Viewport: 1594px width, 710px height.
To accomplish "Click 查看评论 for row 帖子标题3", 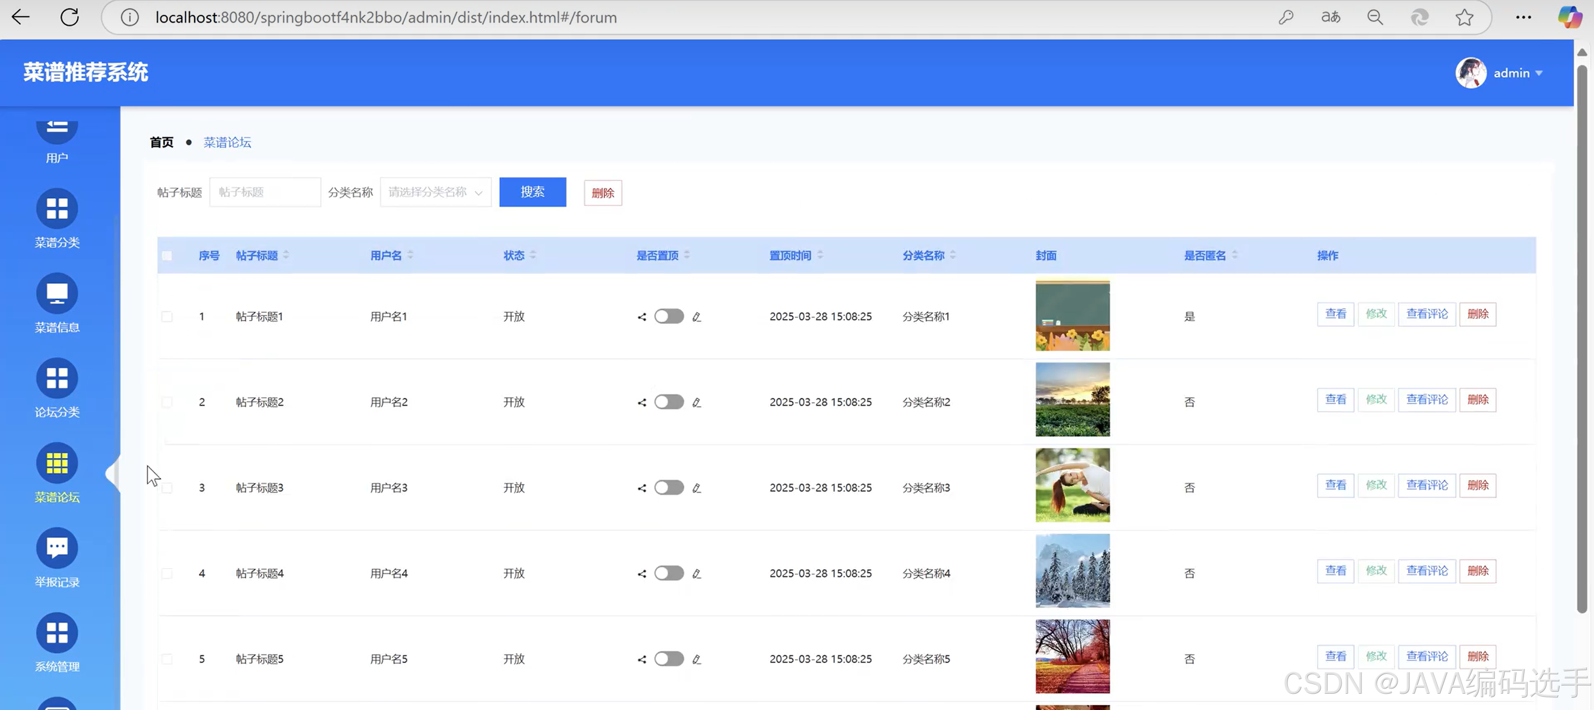I will (1427, 486).
